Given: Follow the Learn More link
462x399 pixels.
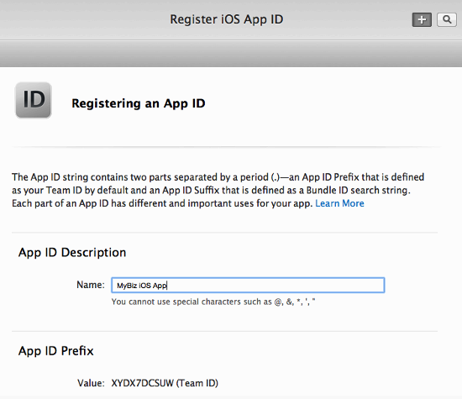Looking at the screenshot, I should click(x=339, y=203).
